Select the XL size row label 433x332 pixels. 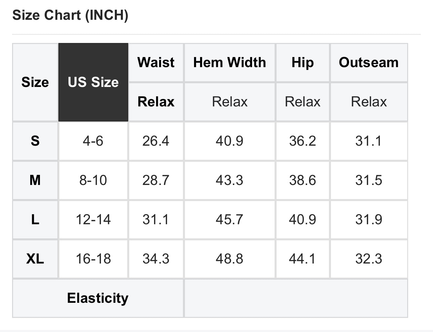35,259
